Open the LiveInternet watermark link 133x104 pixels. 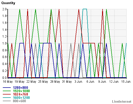(122, 101)
